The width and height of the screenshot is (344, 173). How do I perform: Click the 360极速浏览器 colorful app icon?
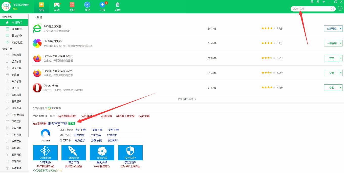[37, 43]
